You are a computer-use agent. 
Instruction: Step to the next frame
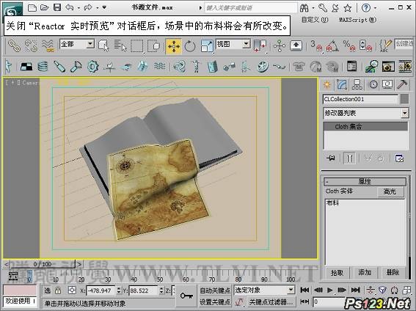tap(342, 290)
